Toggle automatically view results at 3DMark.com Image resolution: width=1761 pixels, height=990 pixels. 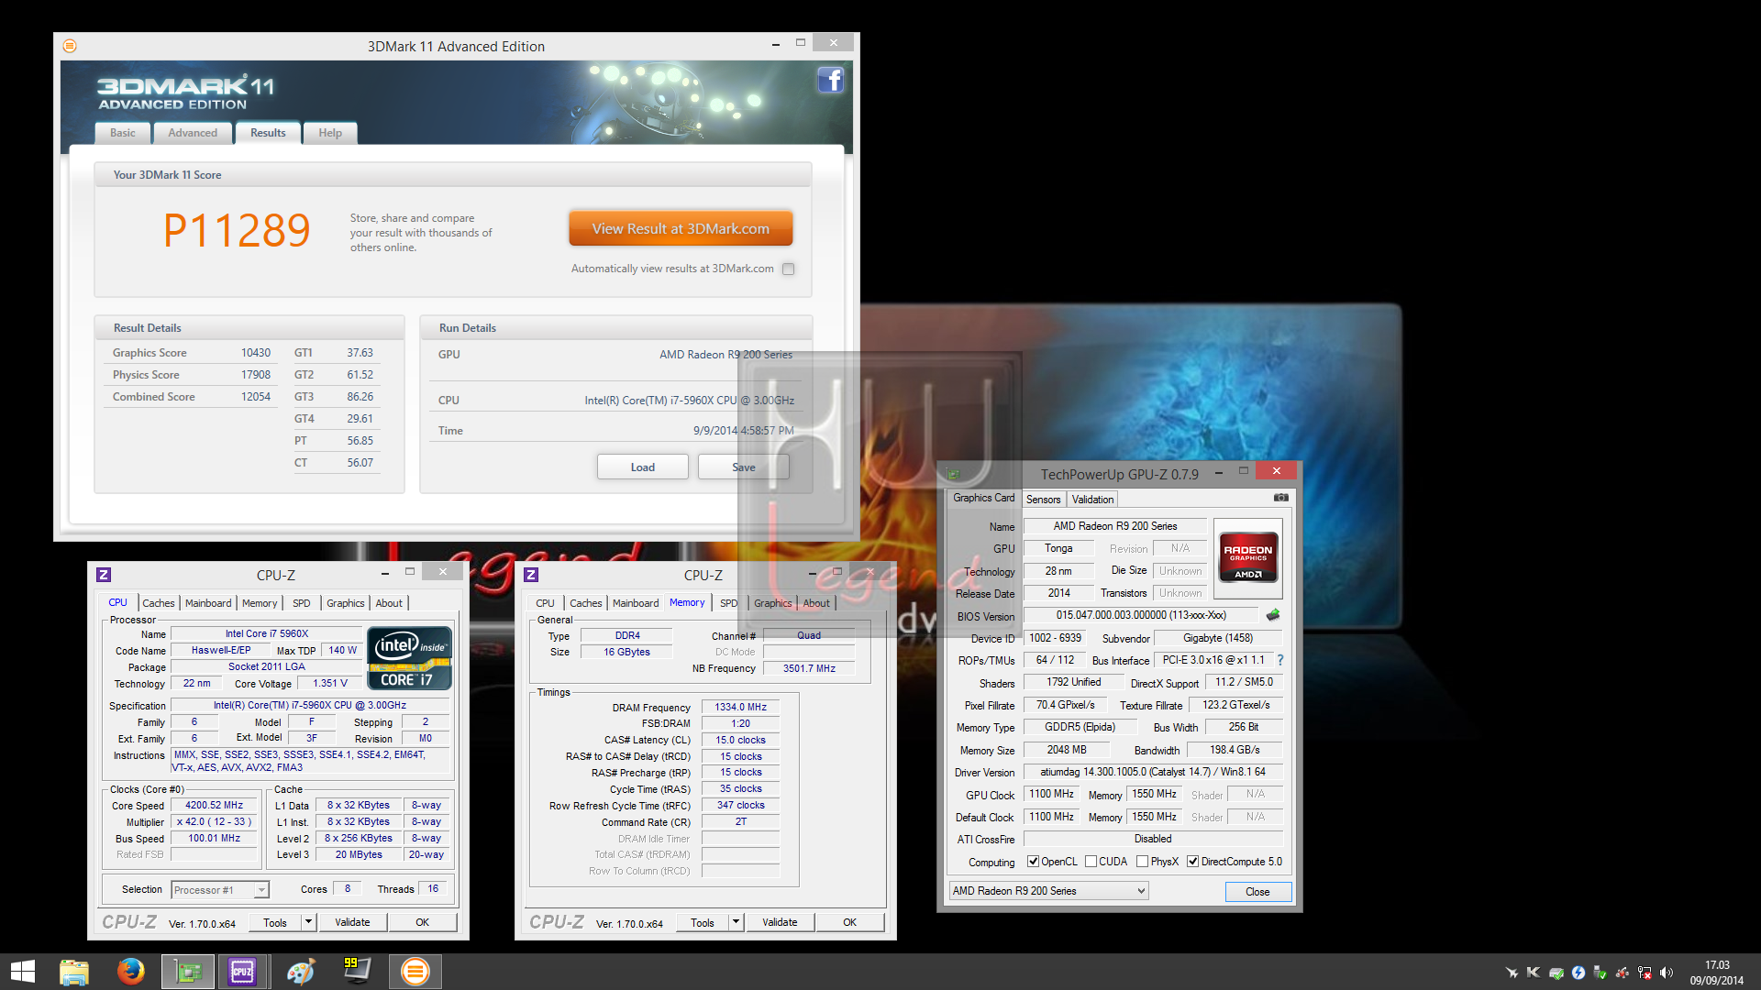(788, 269)
